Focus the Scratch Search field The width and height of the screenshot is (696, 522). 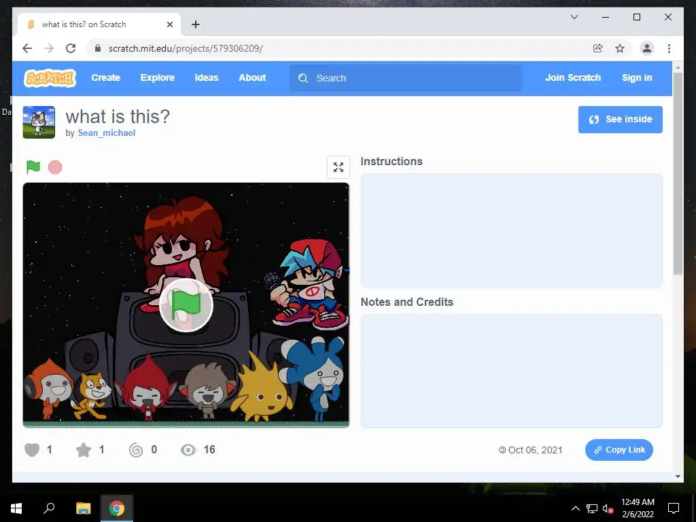tap(405, 78)
